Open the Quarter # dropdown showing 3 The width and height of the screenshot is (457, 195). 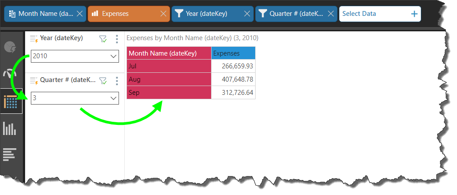pos(74,98)
